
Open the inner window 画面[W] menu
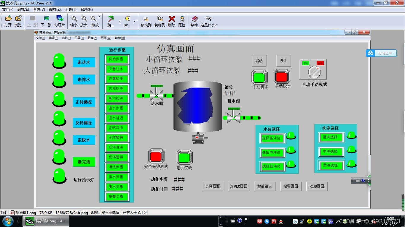106,38
